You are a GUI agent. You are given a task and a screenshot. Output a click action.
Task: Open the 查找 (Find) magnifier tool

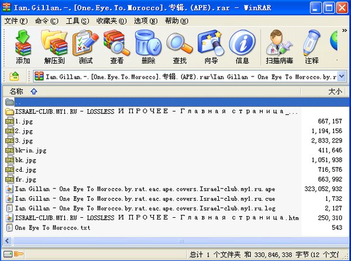coord(180,47)
